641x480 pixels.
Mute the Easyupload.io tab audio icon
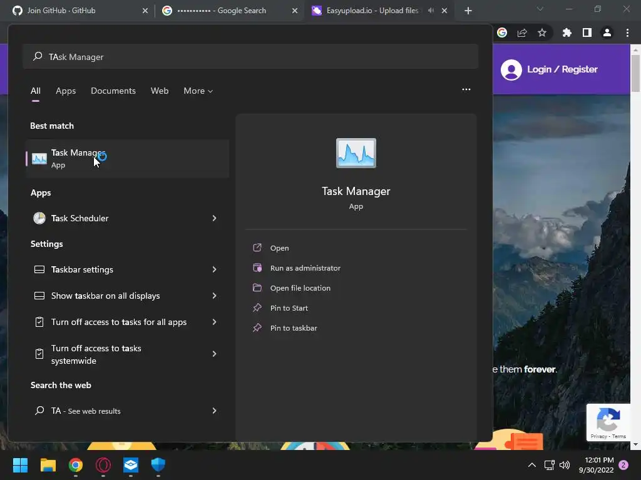tap(431, 11)
